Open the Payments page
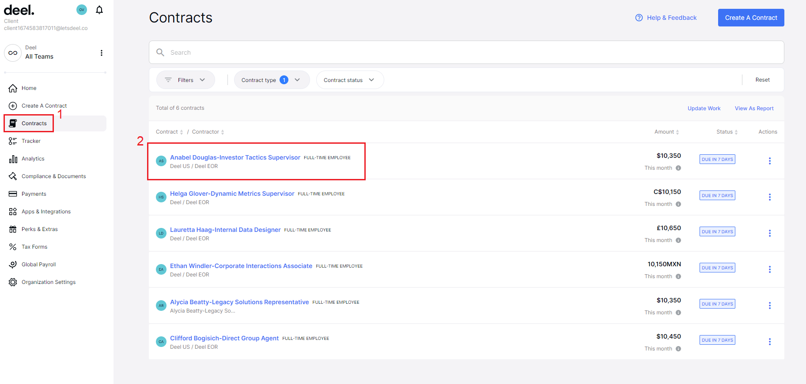Image resolution: width=806 pixels, height=384 pixels. [34, 194]
